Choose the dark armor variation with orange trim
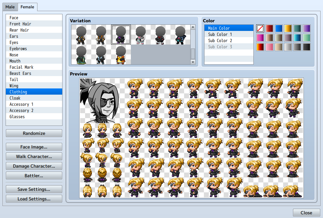 pyautogui.click(x=101, y=35)
